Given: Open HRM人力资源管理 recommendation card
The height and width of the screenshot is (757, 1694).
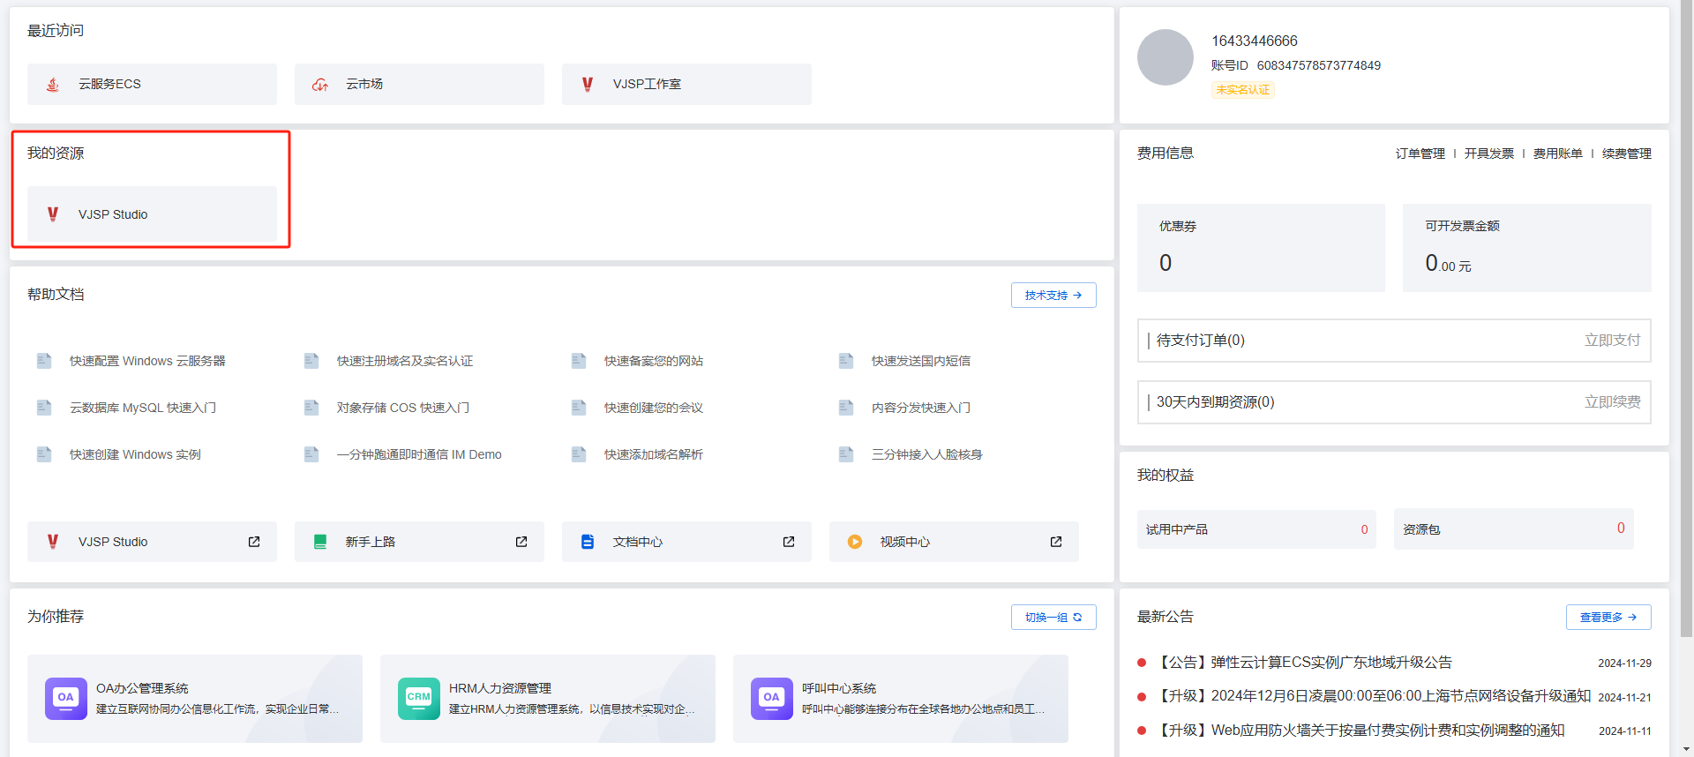Looking at the screenshot, I should click(548, 699).
